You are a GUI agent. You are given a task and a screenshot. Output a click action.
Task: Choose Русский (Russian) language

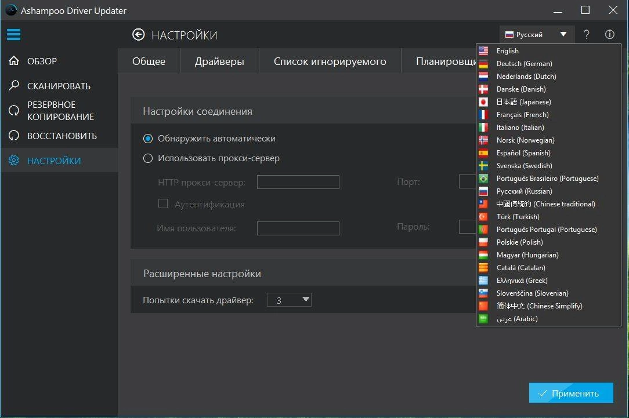coord(548,191)
